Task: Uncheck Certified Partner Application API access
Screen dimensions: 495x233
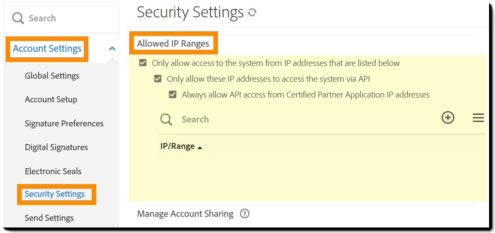Action: pyautogui.click(x=172, y=94)
